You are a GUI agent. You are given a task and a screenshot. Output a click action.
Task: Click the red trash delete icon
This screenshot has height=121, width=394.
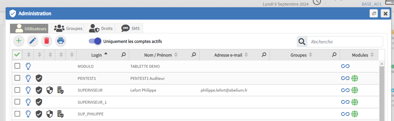tap(47, 41)
